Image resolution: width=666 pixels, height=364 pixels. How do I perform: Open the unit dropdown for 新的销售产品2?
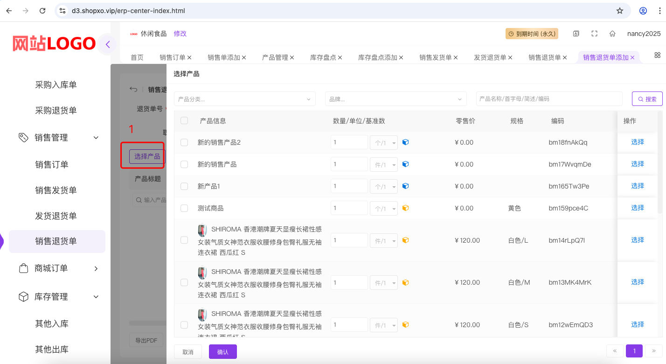point(384,142)
